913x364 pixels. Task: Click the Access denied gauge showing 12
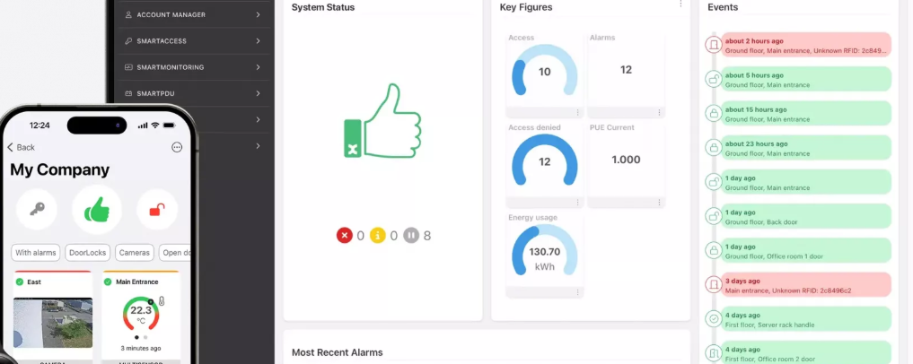(x=544, y=161)
